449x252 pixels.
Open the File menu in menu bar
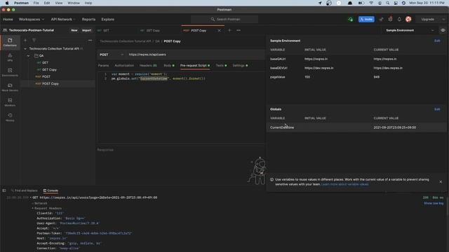(36, 3)
